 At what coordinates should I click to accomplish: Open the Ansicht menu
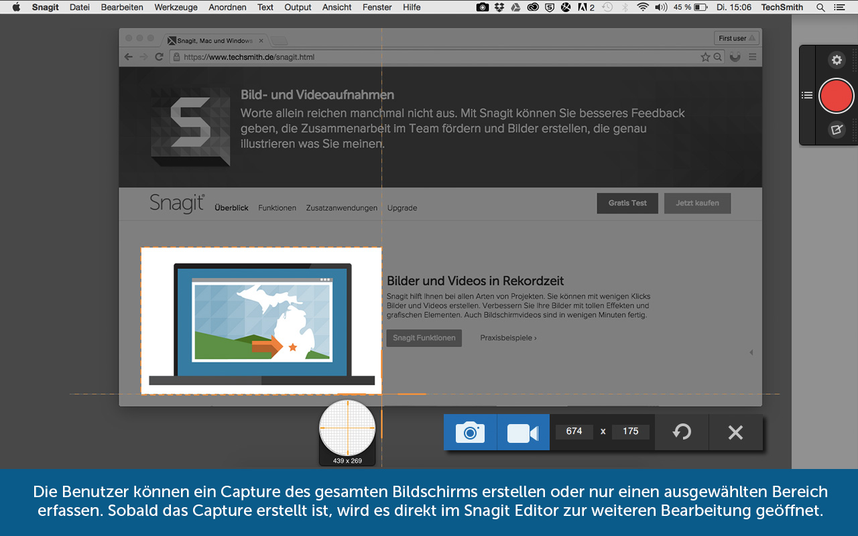[x=336, y=7]
